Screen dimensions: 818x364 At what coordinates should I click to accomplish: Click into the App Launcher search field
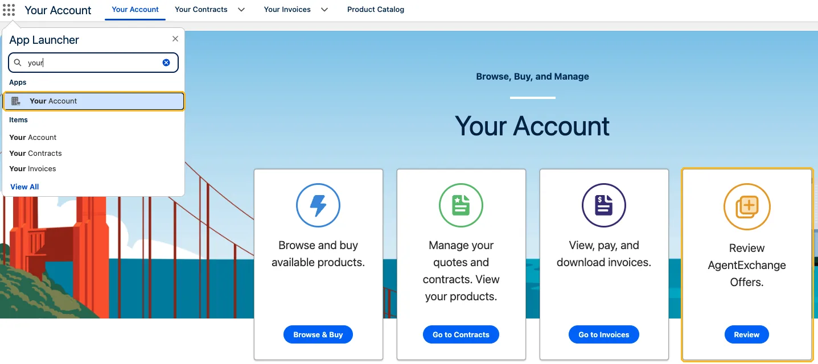pos(93,63)
